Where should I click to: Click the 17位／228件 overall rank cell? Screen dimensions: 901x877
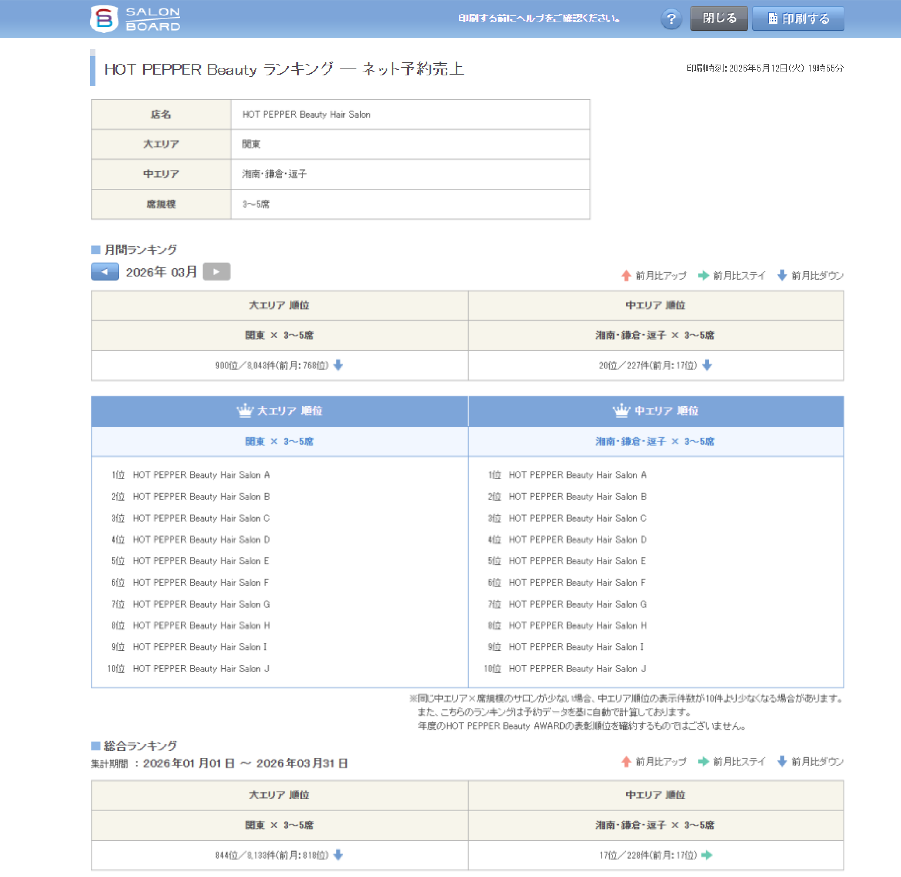tap(656, 855)
